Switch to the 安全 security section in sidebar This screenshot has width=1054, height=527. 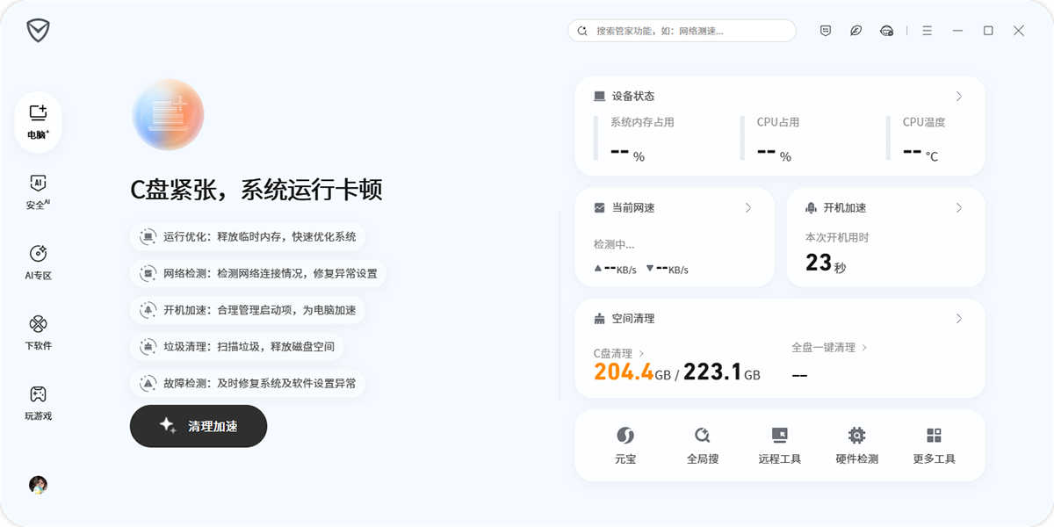pyautogui.click(x=37, y=189)
